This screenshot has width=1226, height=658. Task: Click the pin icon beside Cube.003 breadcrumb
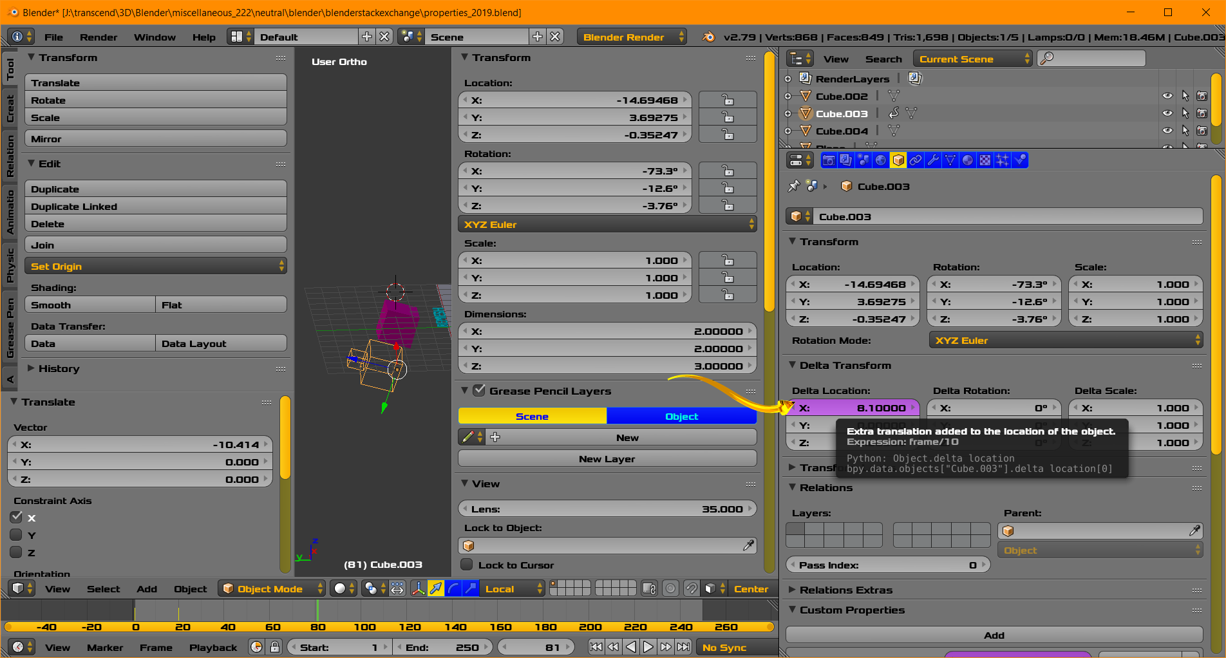(x=794, y=186)
